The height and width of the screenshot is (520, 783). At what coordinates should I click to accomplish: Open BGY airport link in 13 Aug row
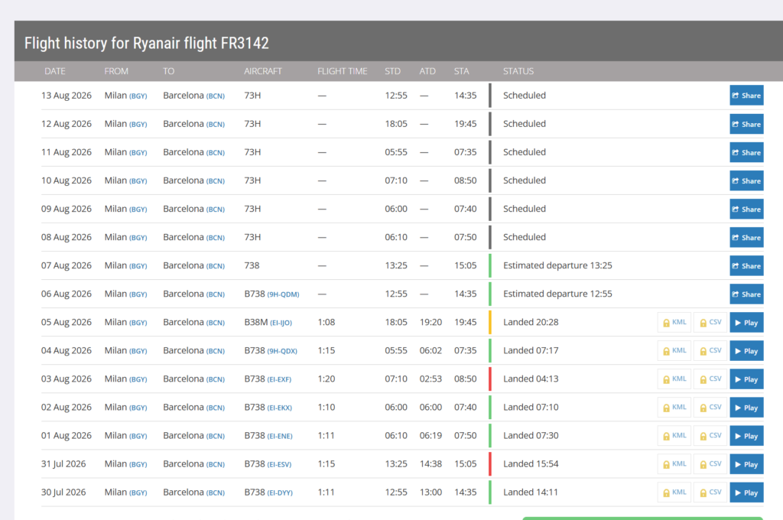click(138, 96)
